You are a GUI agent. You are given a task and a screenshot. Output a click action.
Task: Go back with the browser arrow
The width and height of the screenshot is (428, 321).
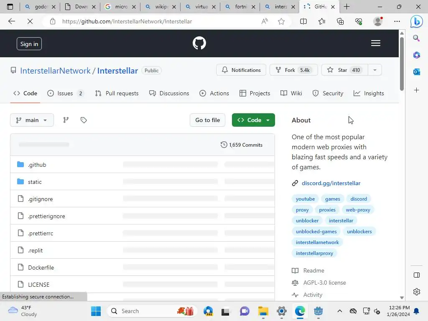(x=11, y=21)
